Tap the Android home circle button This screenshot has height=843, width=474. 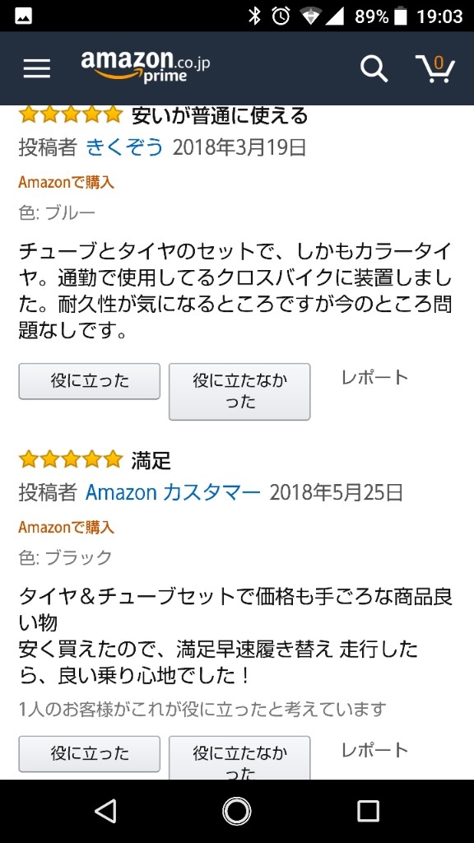(237, 811)
